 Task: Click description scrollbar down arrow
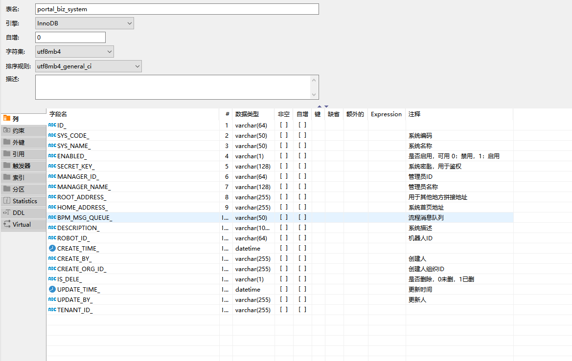tap(314, 95)
